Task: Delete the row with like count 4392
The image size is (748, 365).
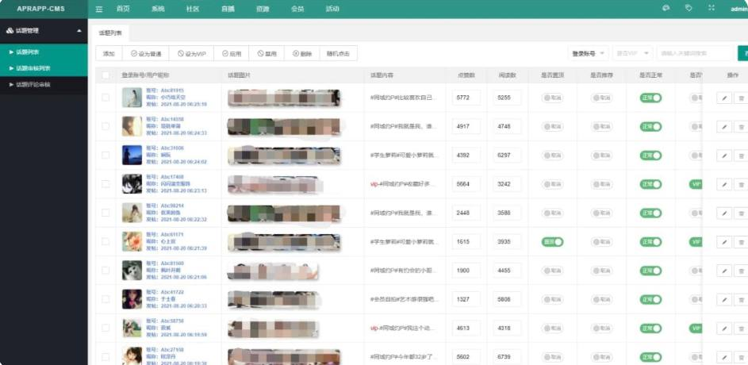Action: tap(741, 156)
